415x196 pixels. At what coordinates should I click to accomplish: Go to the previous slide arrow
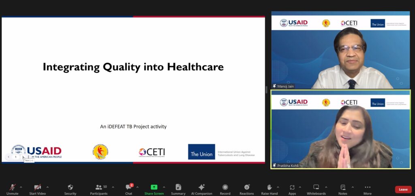point(9,157)
